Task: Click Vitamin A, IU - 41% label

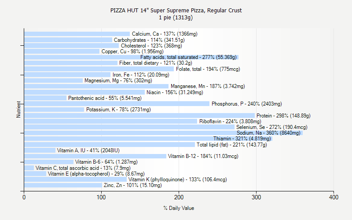Action: pos(88,150)
